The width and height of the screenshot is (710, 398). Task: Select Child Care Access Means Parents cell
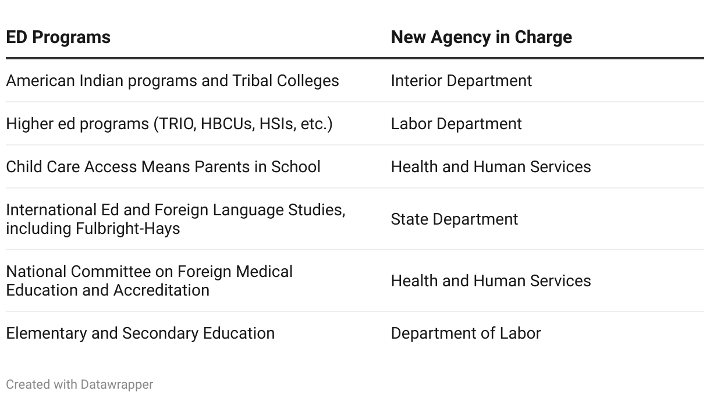tap(163, 166)
